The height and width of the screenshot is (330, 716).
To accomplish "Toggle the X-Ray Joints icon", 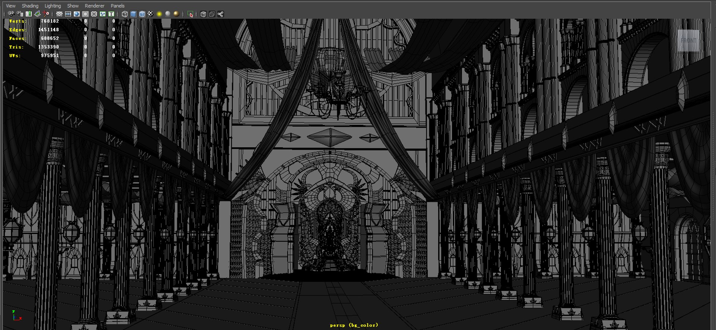I will tap(220, 14).
